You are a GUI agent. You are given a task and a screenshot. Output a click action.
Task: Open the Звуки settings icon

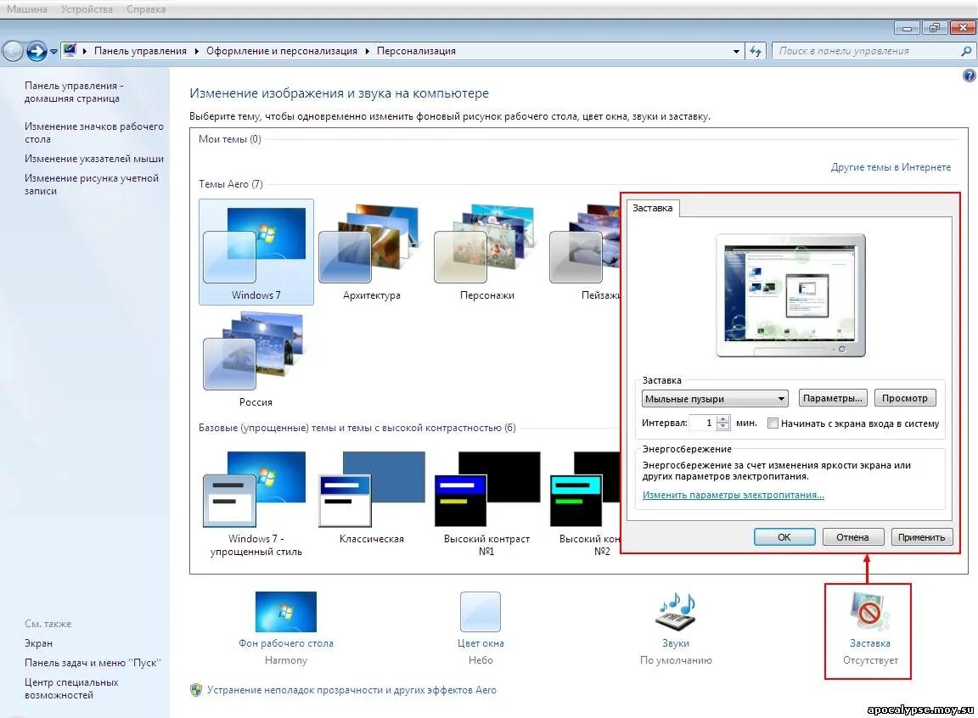pyautogui.click(x=676, y=611)
